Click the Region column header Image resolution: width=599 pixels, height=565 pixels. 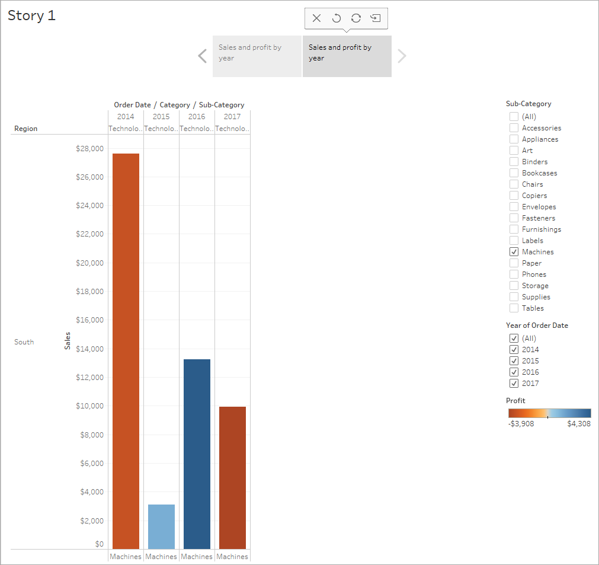pos(26,129)
